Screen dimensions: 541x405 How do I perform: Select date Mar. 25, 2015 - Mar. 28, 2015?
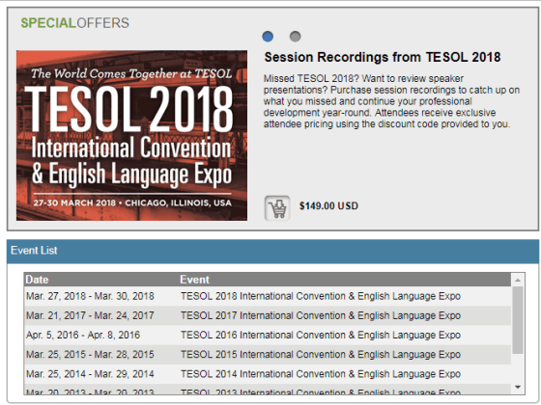tap(90, 355)
